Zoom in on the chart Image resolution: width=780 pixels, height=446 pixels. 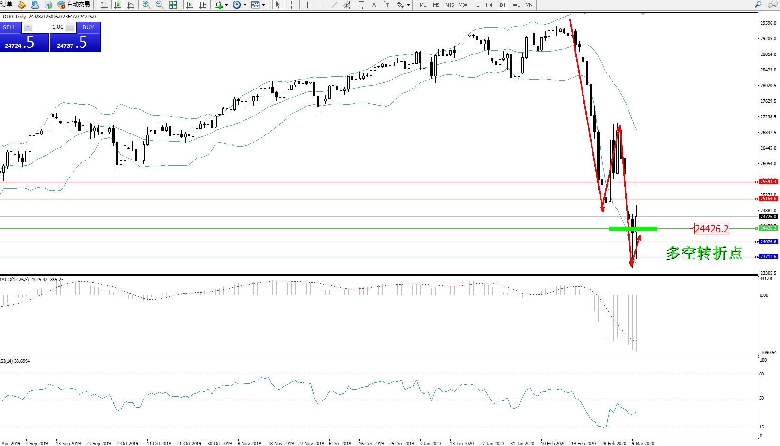click(146, 5)
